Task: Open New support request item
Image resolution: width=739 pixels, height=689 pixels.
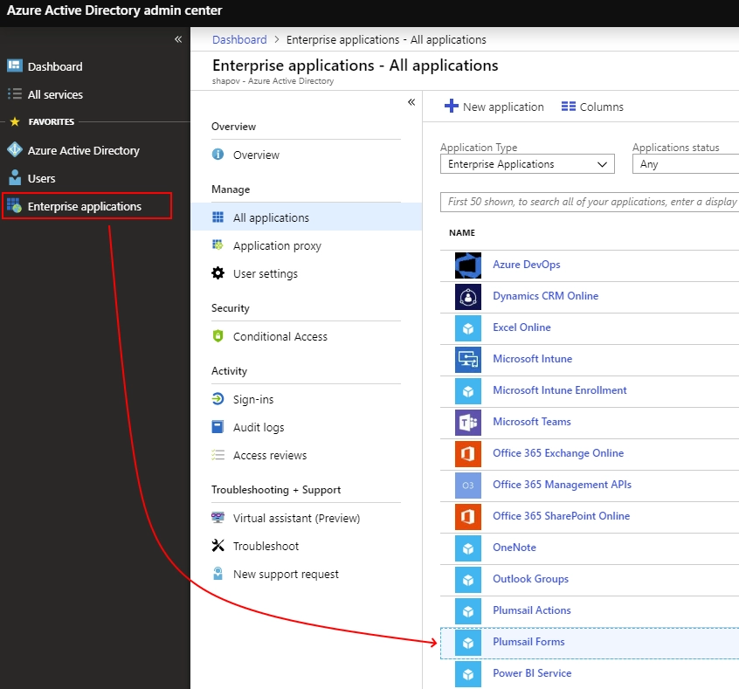Action: [286, 574]
